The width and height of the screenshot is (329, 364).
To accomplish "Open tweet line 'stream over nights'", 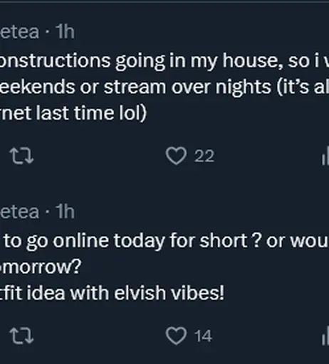I will point(164,87).
